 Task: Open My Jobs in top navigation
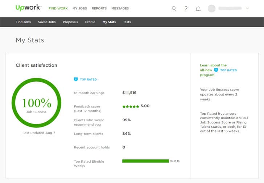pos(79,8)
